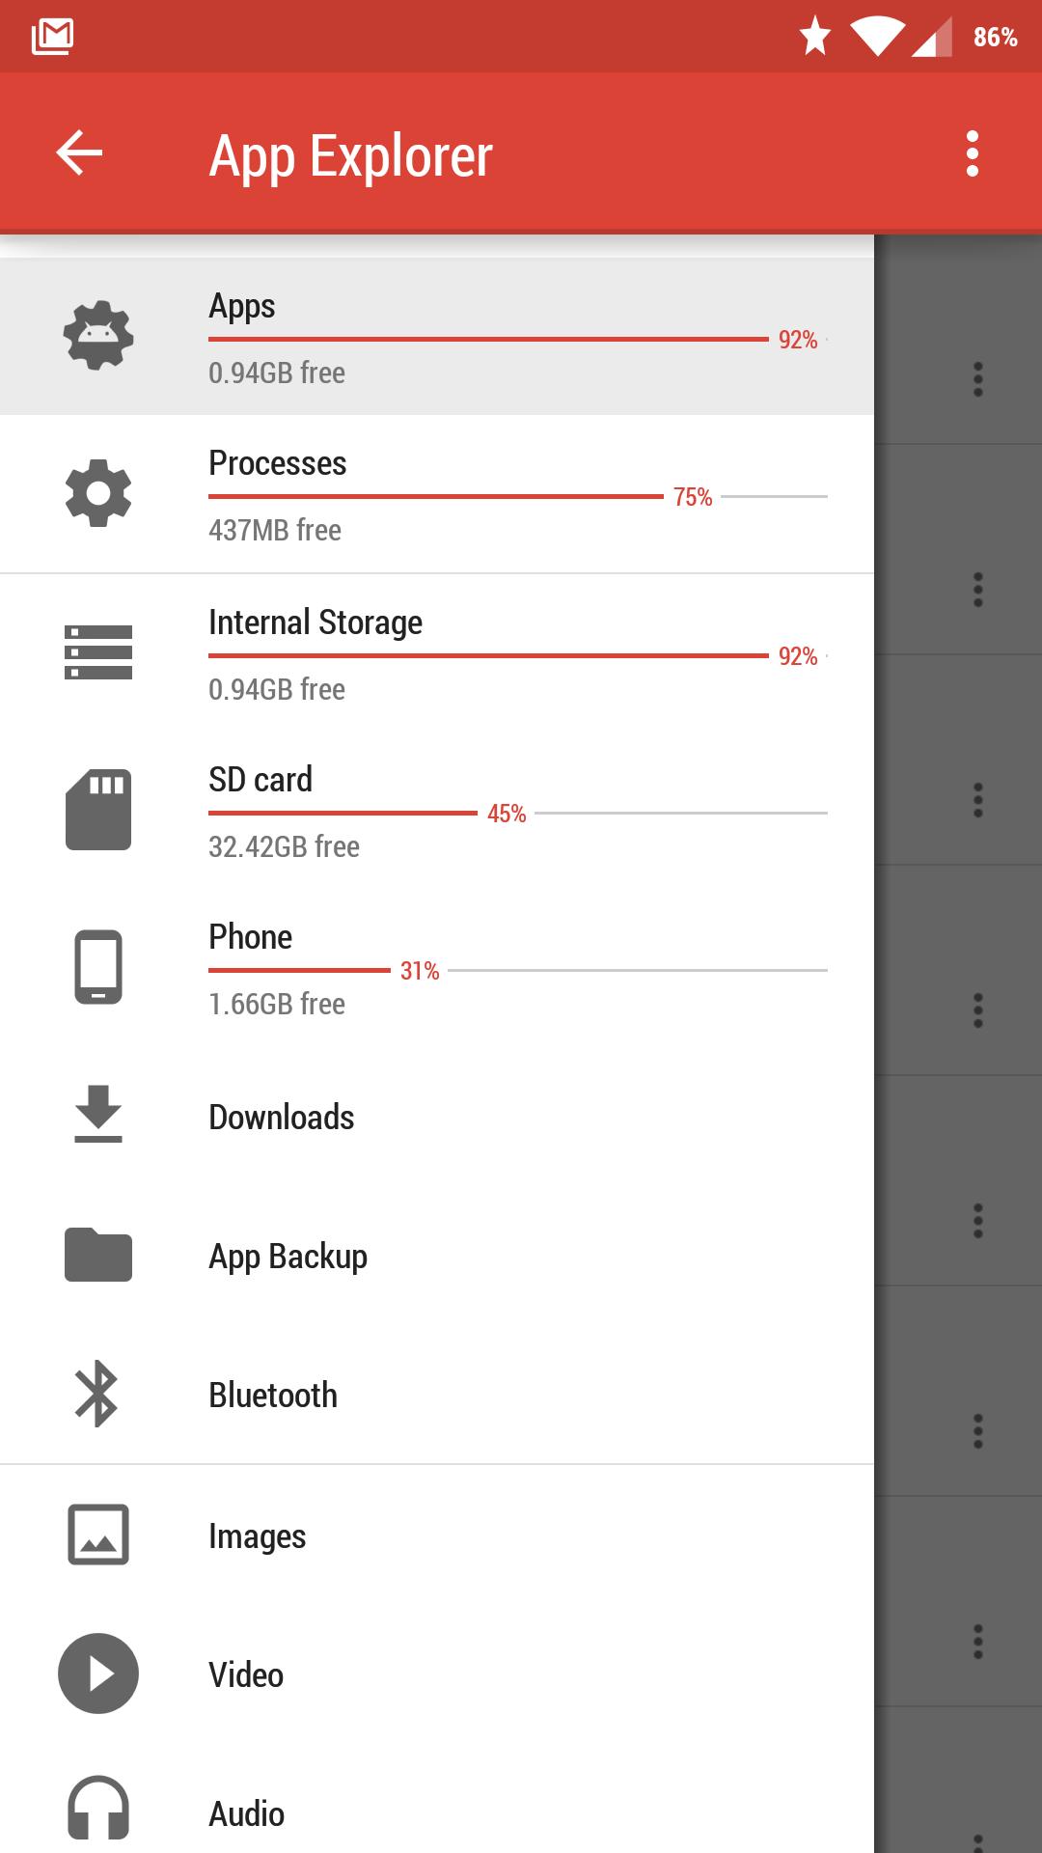Tap the SD card icon
Viewport: 1042px width, 1853px height.
coord(98,810)
